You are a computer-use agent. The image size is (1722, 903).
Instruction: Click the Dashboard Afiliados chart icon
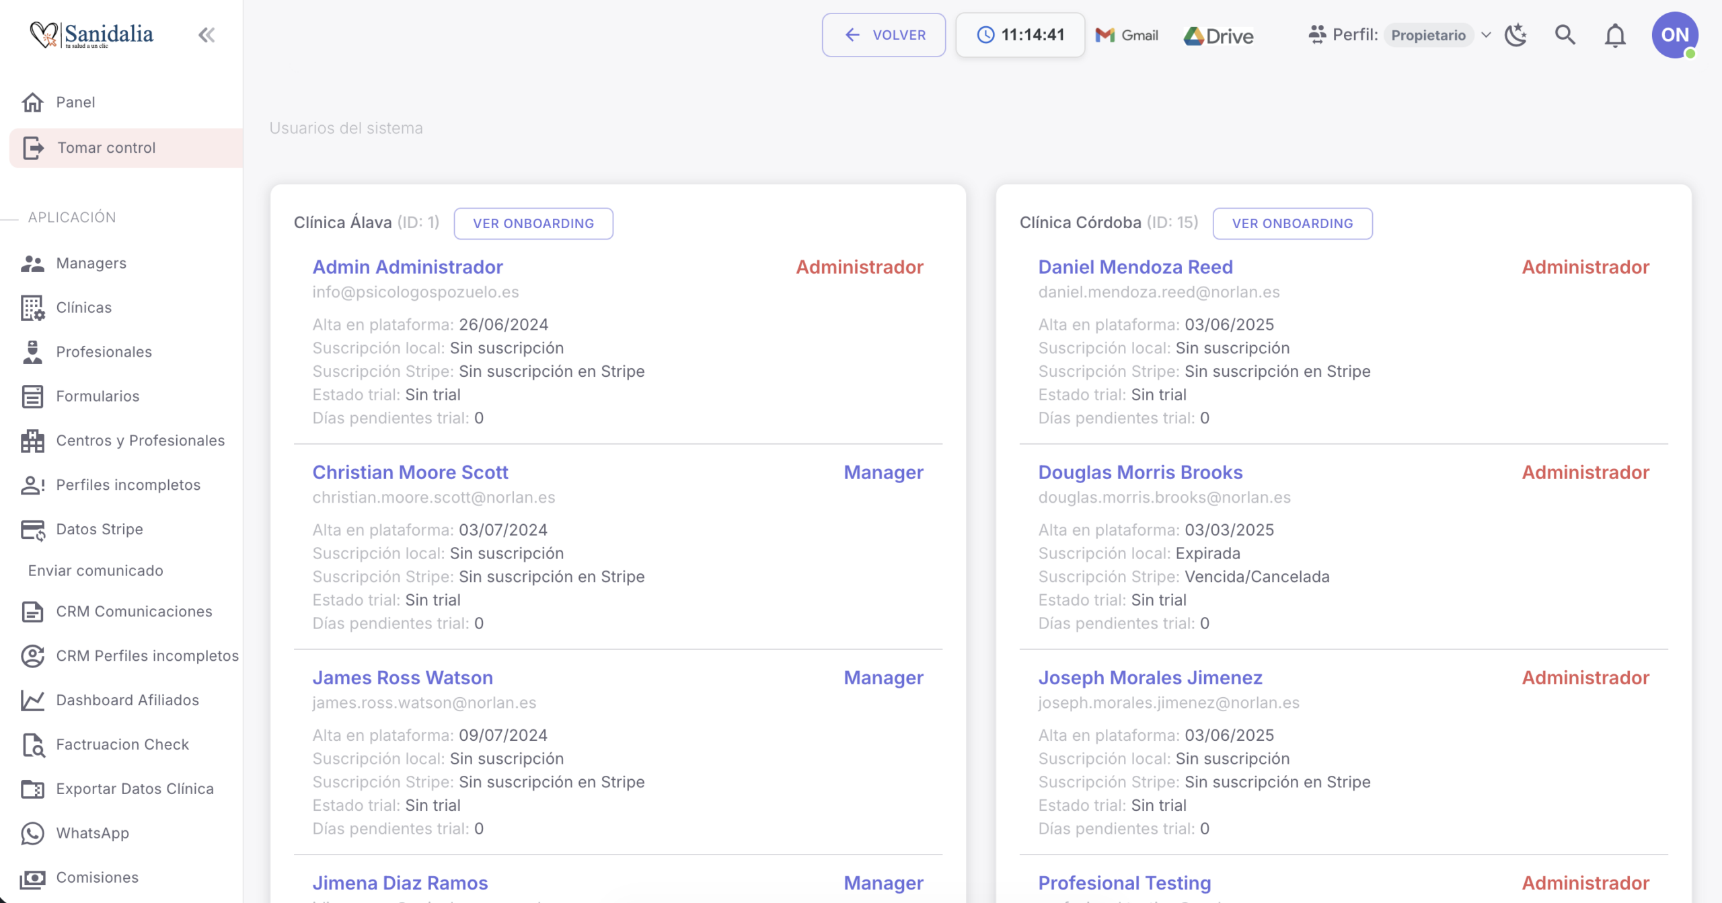point(32,700)
